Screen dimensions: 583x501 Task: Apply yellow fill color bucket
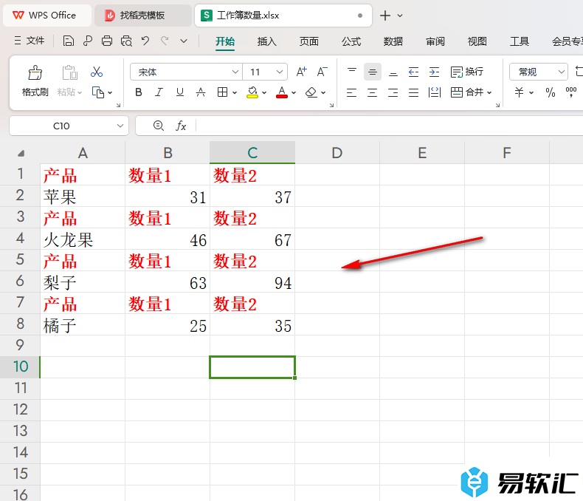click(252, 92)
